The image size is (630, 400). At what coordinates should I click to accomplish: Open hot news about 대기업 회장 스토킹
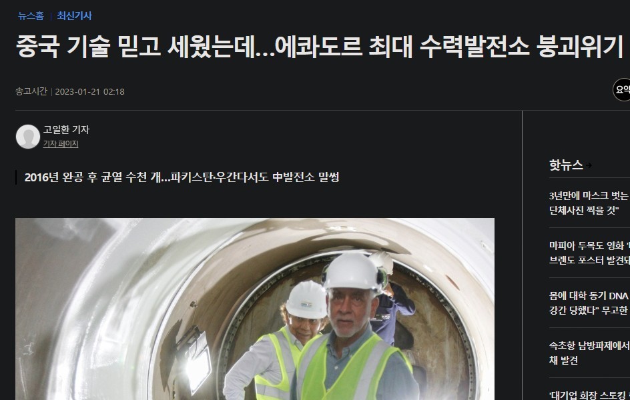[x=589, y=395]
